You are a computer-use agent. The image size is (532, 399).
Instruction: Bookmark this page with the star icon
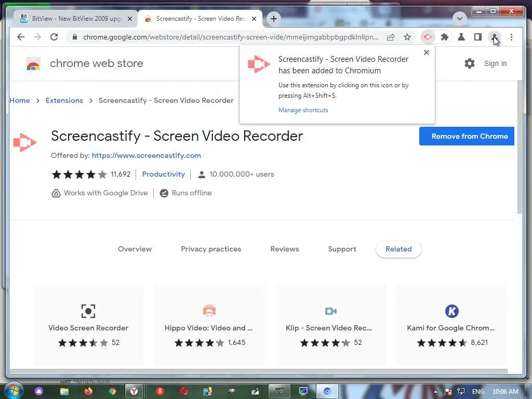pos(407,37)
